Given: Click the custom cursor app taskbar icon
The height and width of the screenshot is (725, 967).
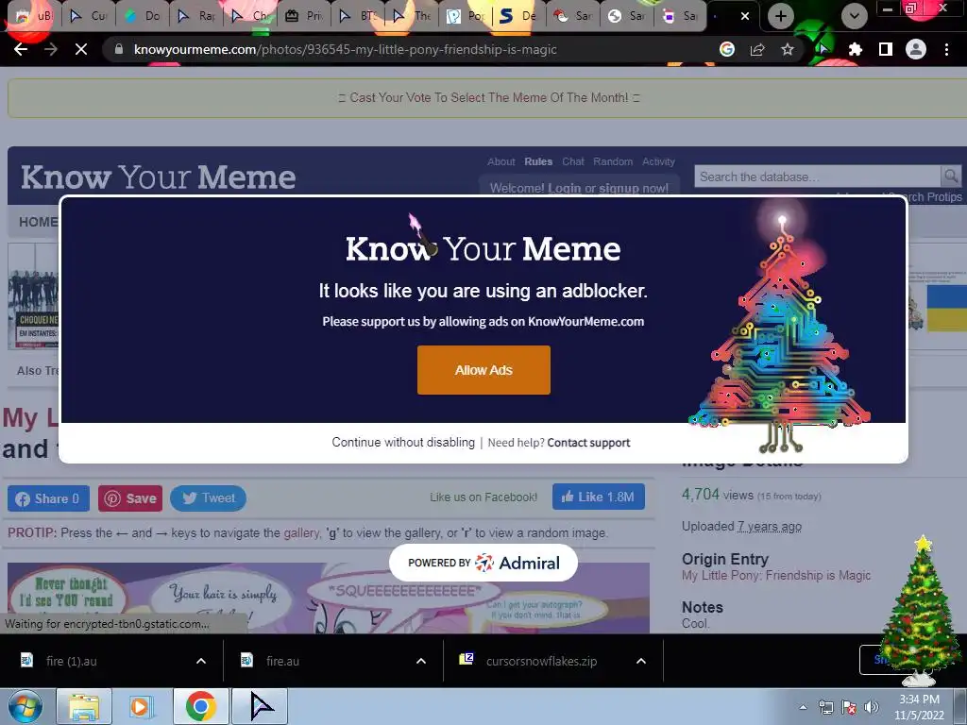Looking at the screenshot, I should 260,706.
